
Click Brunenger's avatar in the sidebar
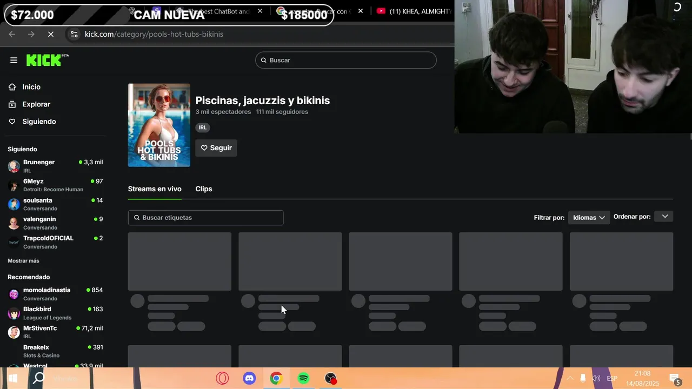(x=14, y=166)
